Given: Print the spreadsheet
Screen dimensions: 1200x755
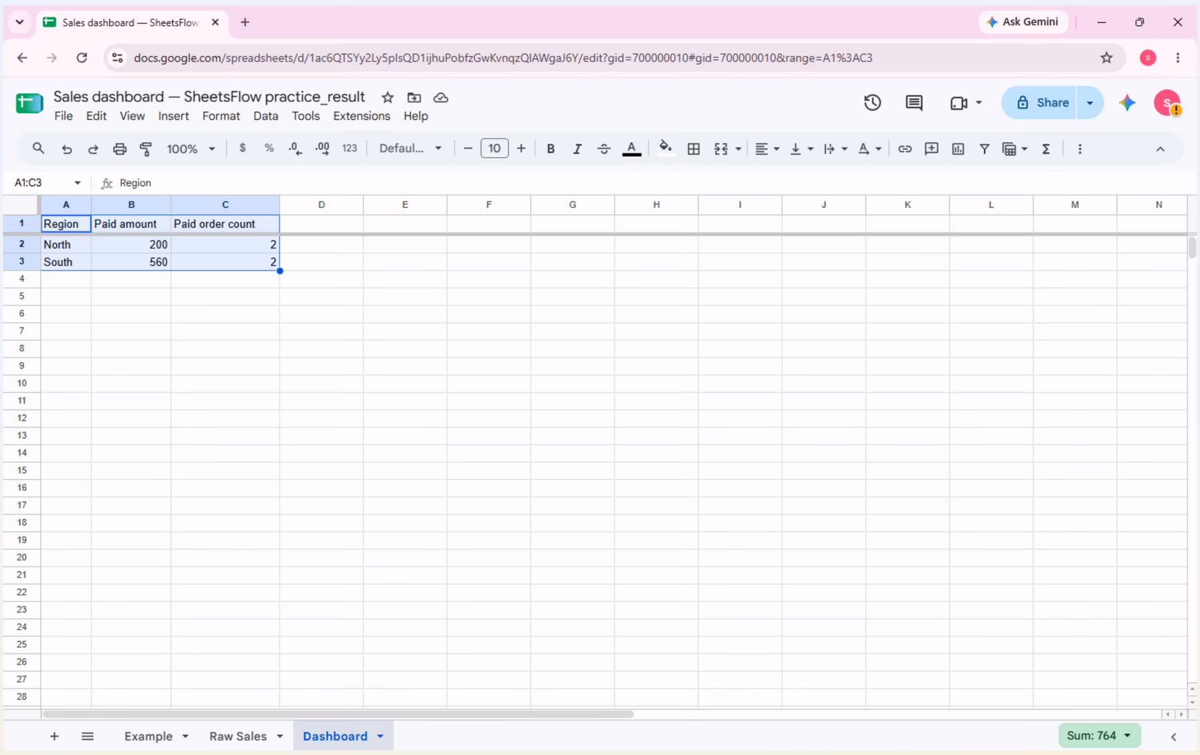Looking at the screenshot, I should point(119,149).
